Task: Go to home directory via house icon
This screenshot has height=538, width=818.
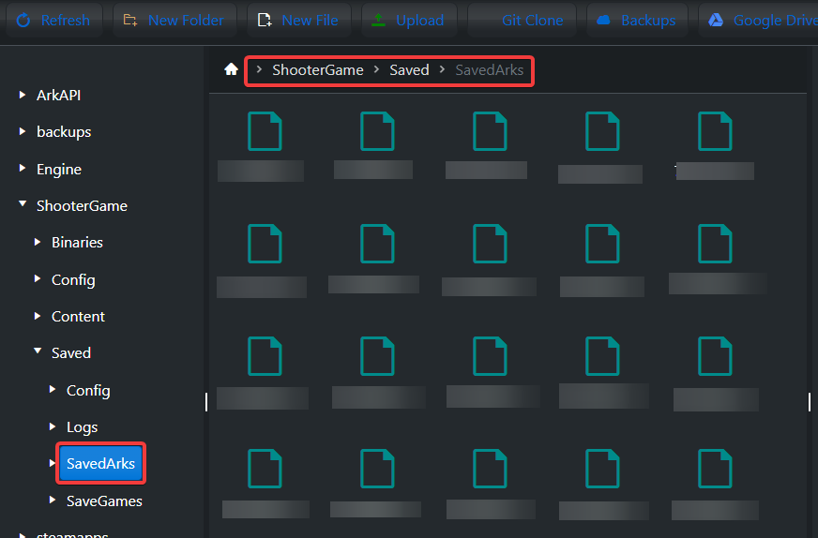Action: pos(231,70)
